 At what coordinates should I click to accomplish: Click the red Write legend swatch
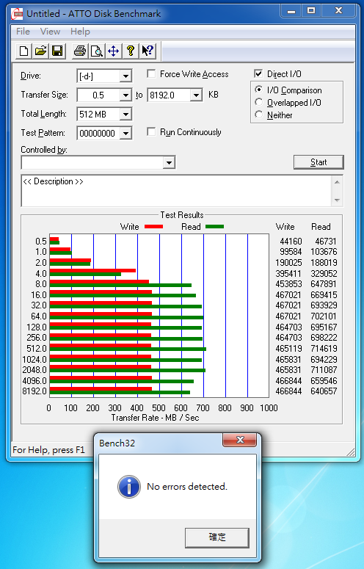(x=153, y=226)
